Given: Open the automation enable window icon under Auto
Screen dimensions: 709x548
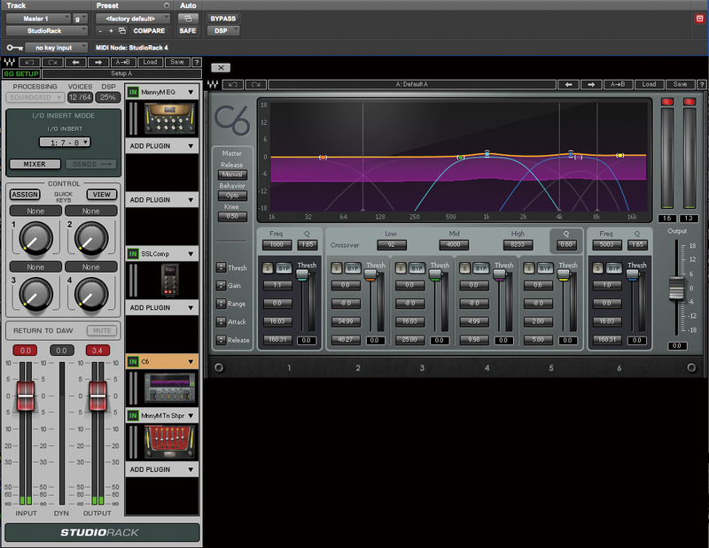Looking at the screenshot, I should 188,19.
